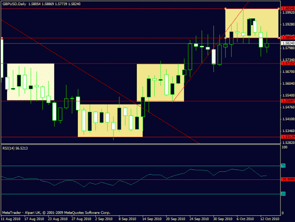Click the red 1.55097 price label
Viewport: 295px width, 222px height.
(288, 101)
